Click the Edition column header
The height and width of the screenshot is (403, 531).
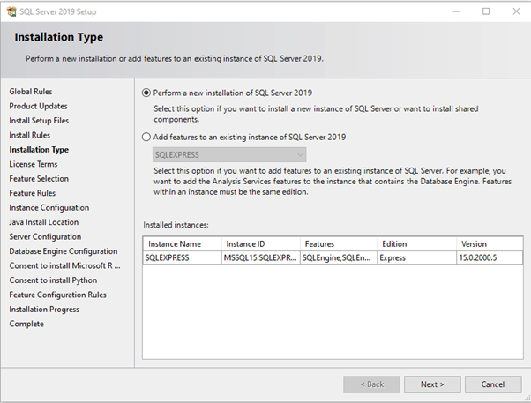[417, 244]
